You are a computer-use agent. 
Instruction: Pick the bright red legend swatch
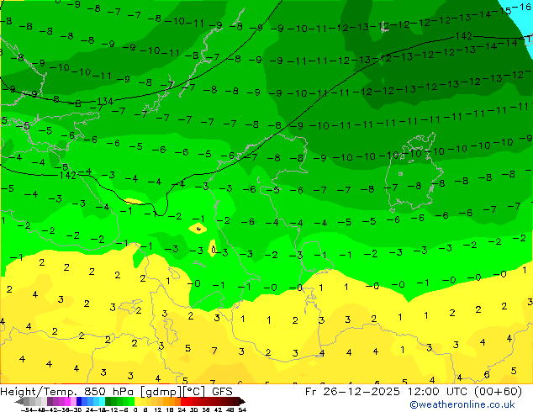click(x=183, y=402)
